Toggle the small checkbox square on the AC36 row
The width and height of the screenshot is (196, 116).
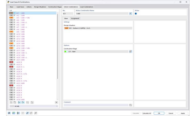coord(14,95)
